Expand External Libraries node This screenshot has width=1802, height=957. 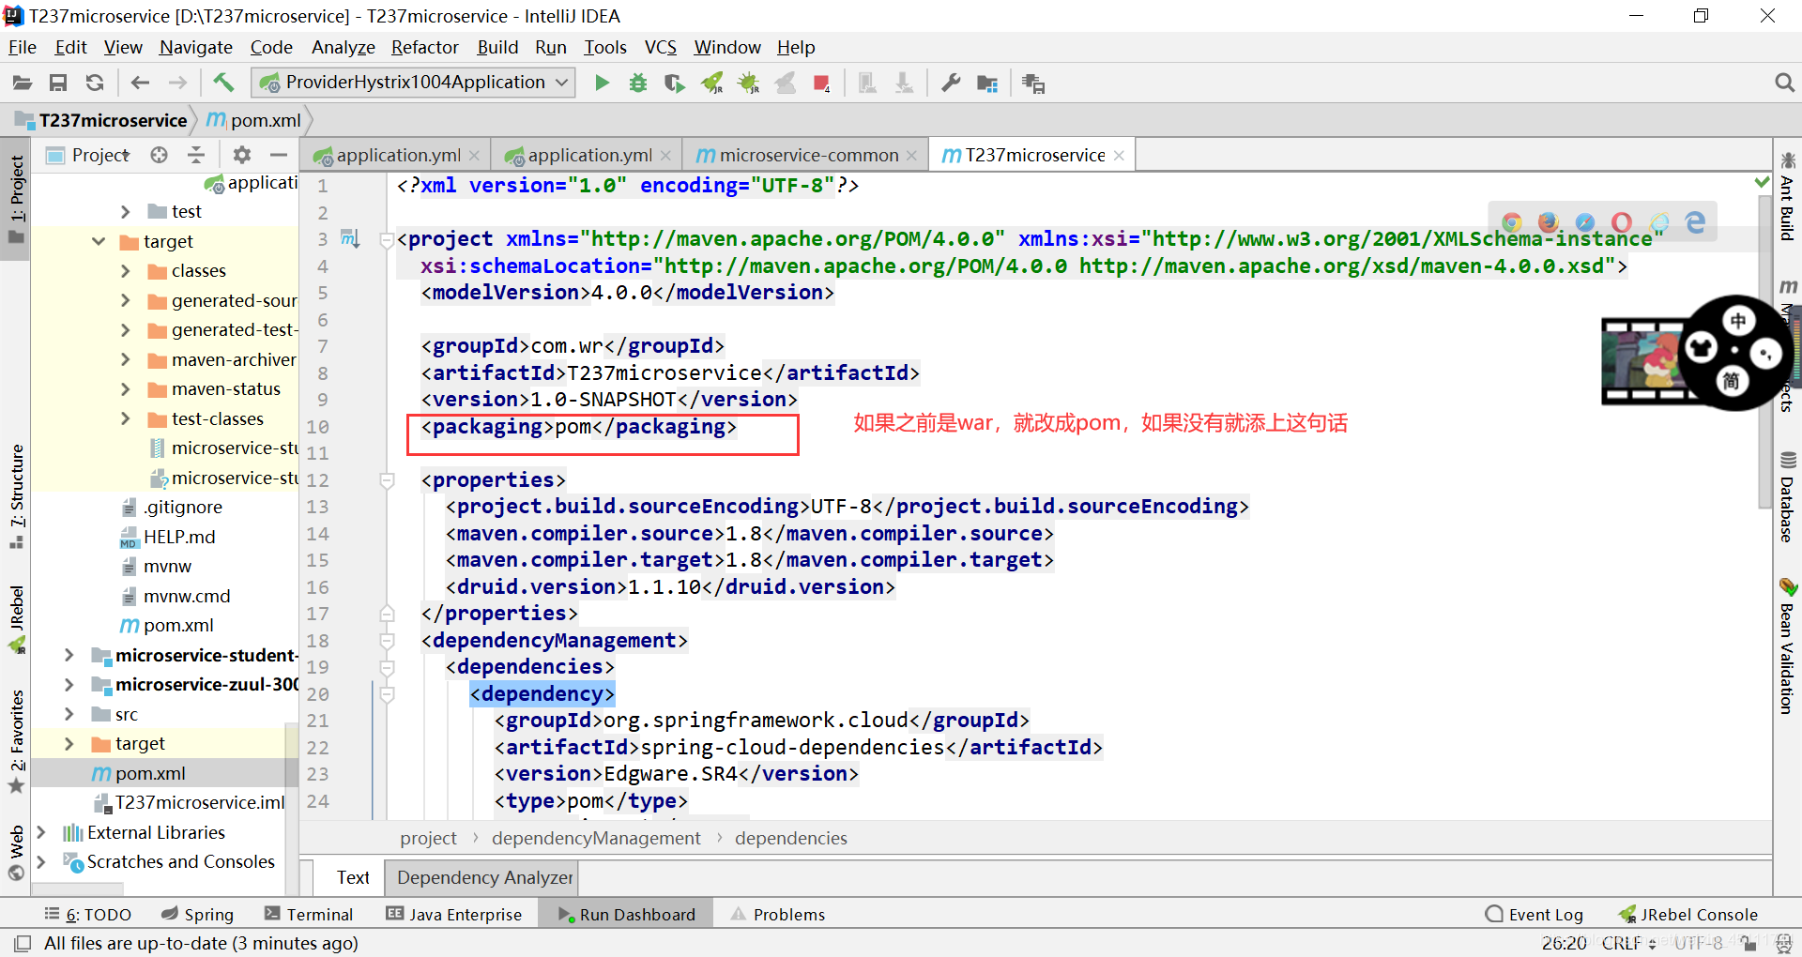(x=41, y=832)
